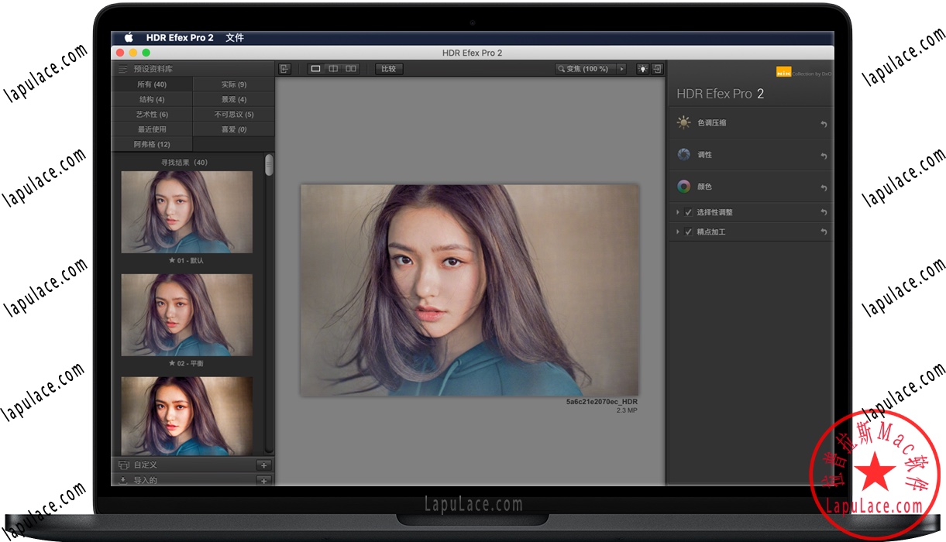Select the 01 - 默认 preset thumbnail
The height and width of the screenshot is (542, 946).
tap(186, 213)
